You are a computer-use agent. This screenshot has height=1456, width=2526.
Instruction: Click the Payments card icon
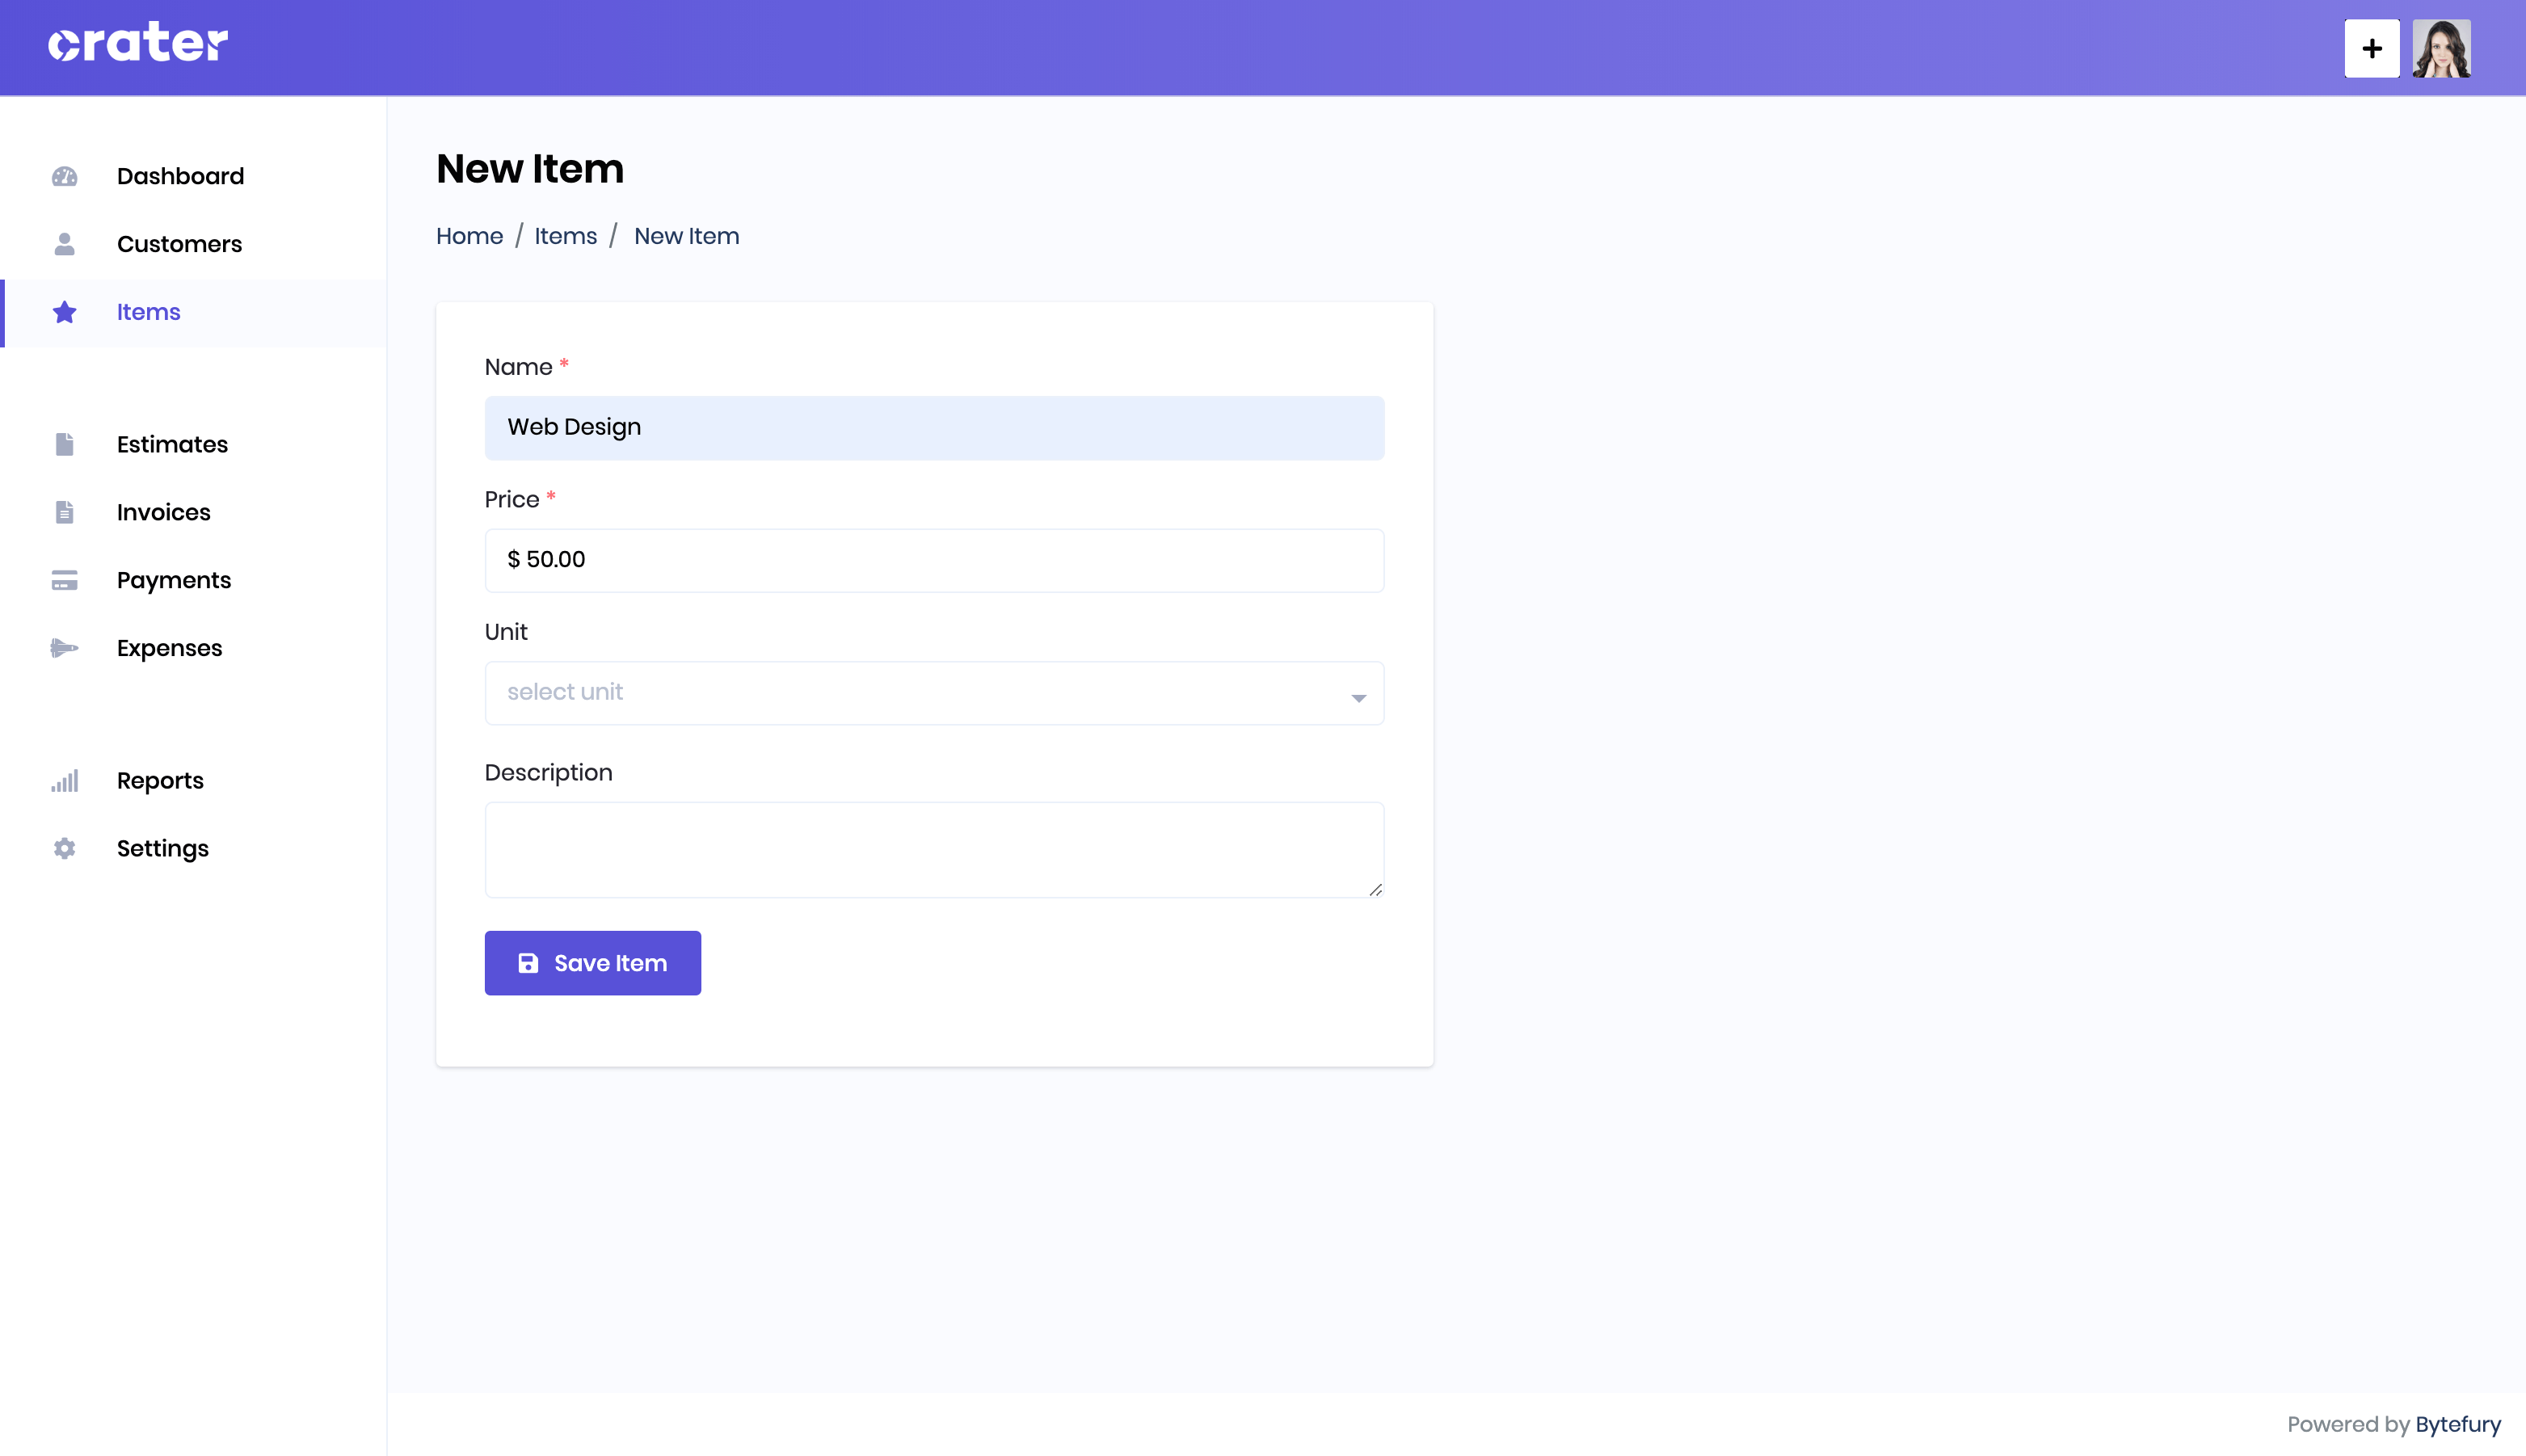coord(65,580)
